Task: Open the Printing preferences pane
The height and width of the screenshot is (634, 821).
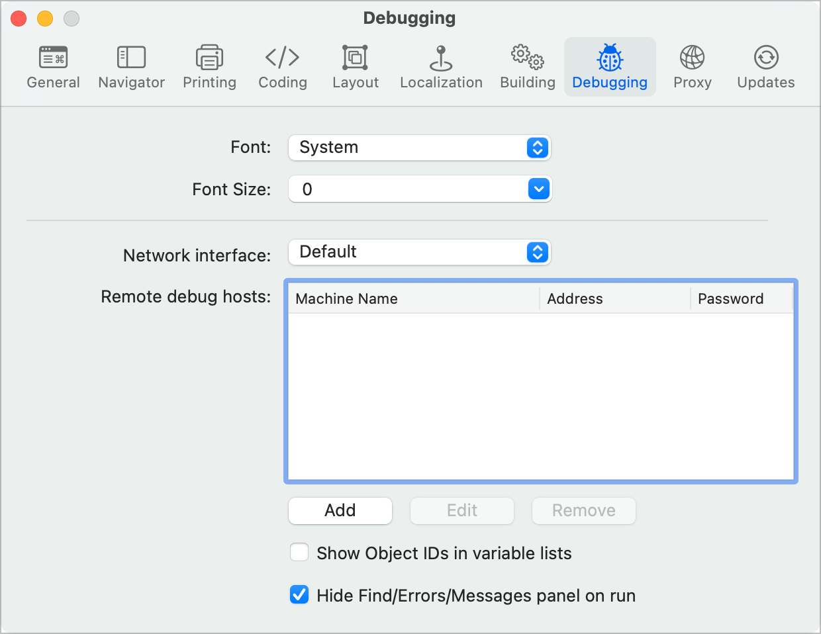Action: pos(209,67)
